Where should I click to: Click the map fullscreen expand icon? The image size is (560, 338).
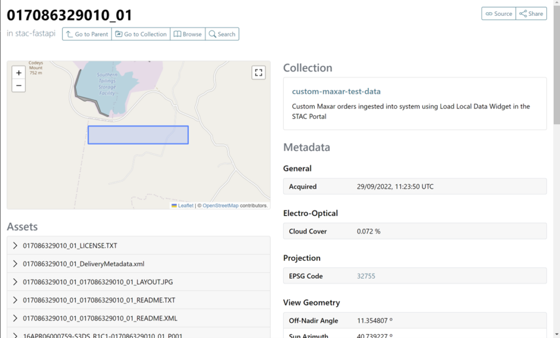pyautogui.click(x=258, y=72)
